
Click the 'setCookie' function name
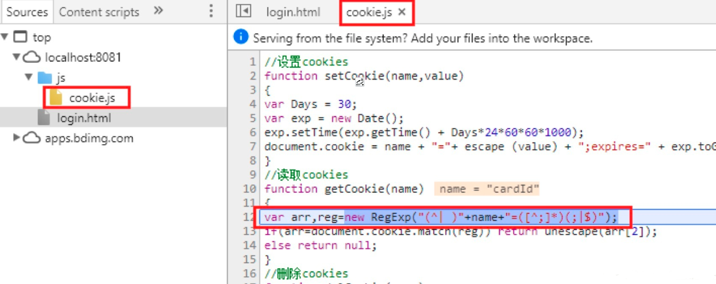click(355, 76)
